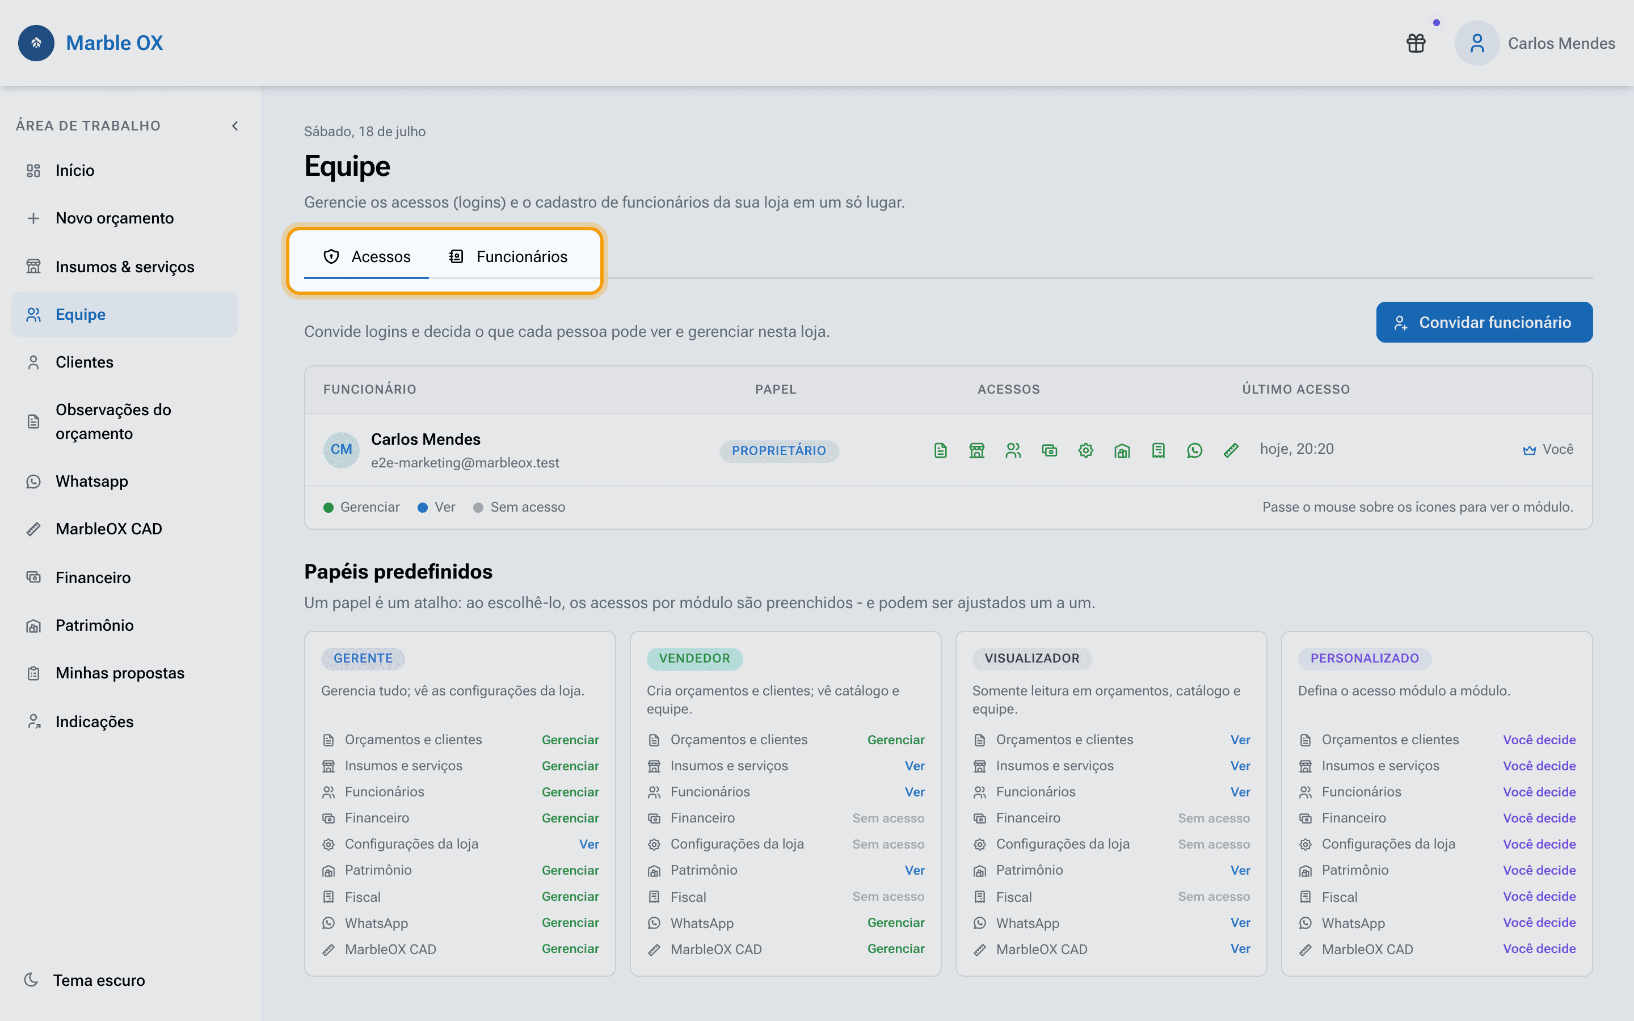Toggle Tema escuro dark theme
Screen dimensions: 1634x1021
85,980
